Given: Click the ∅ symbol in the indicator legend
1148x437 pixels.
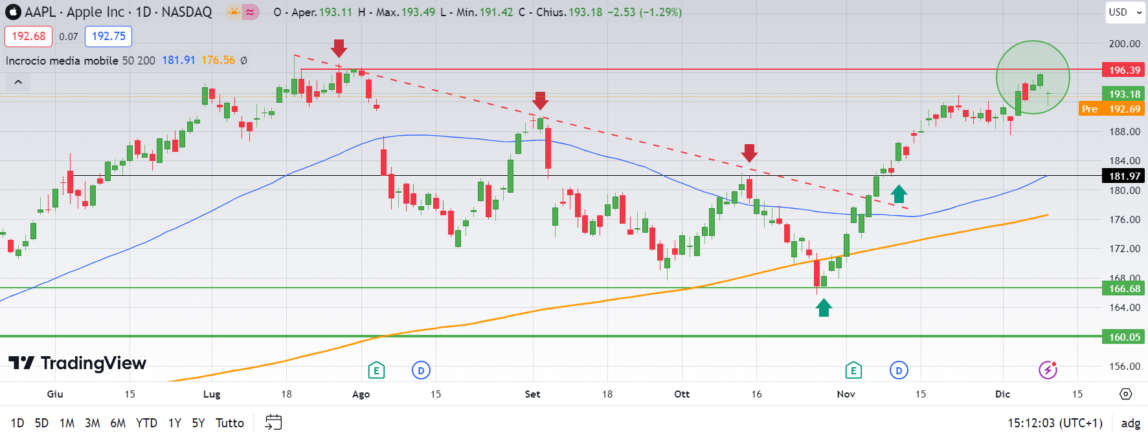Looking at the screenshot, I should pos(244,60).
